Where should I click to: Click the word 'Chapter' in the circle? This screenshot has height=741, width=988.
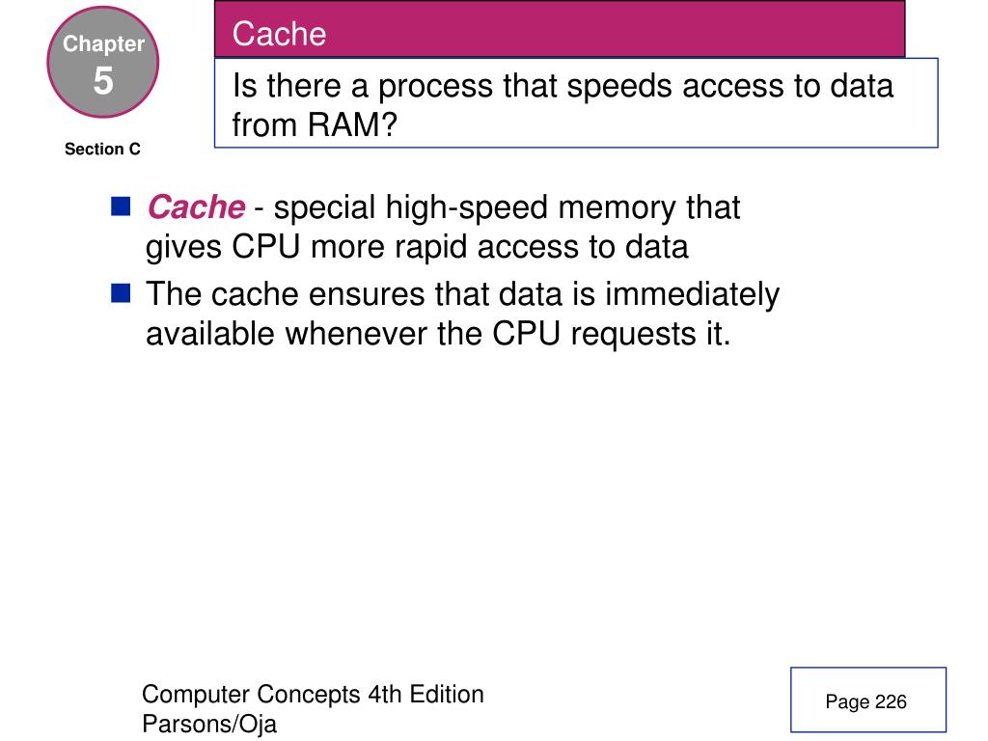[x=103, y=43]
